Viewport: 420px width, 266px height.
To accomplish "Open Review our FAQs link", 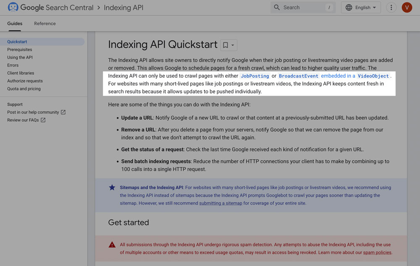I will [x=23, y=120].
